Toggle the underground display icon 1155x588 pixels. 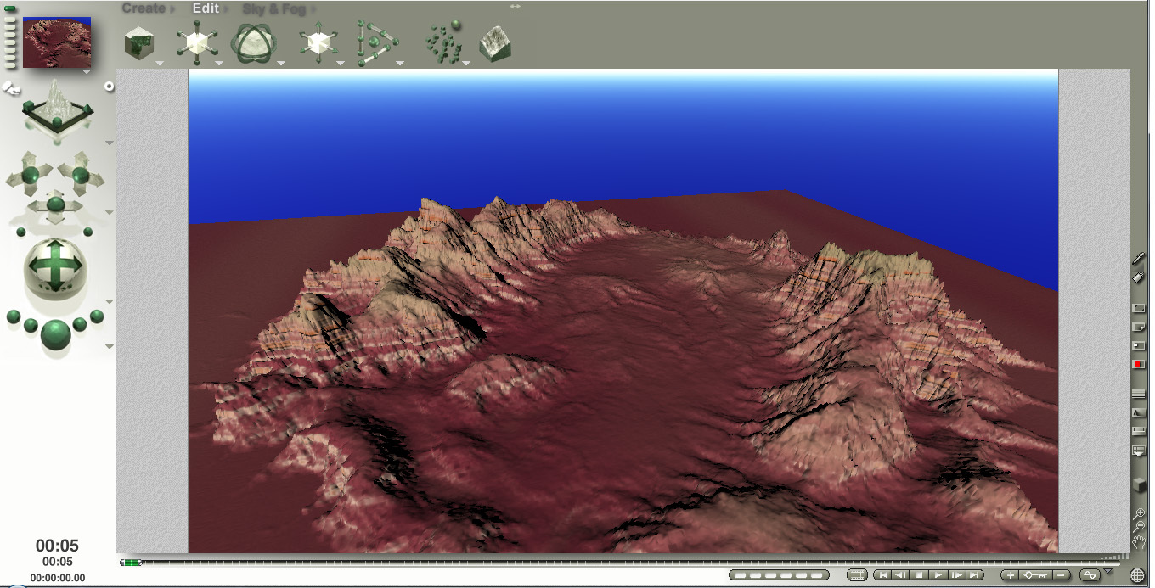pyautogui.click(x=1139, y=431)
